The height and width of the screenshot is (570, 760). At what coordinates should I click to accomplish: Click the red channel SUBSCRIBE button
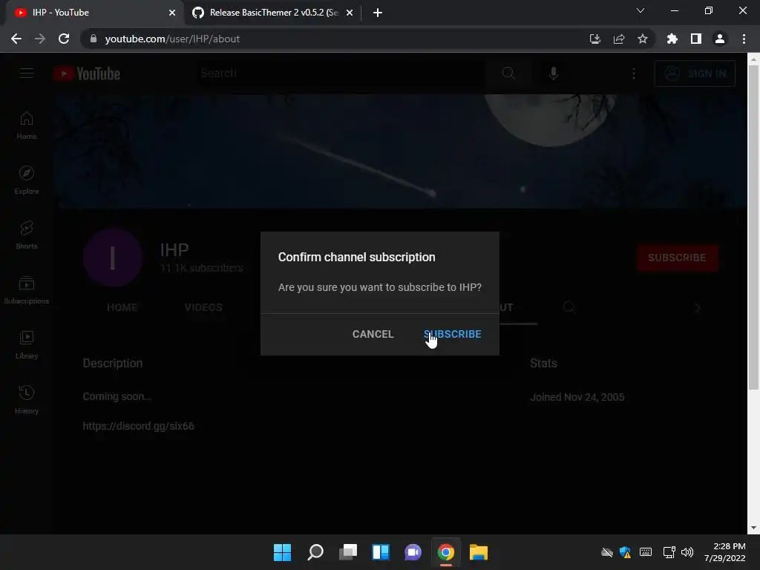[677, 258]
